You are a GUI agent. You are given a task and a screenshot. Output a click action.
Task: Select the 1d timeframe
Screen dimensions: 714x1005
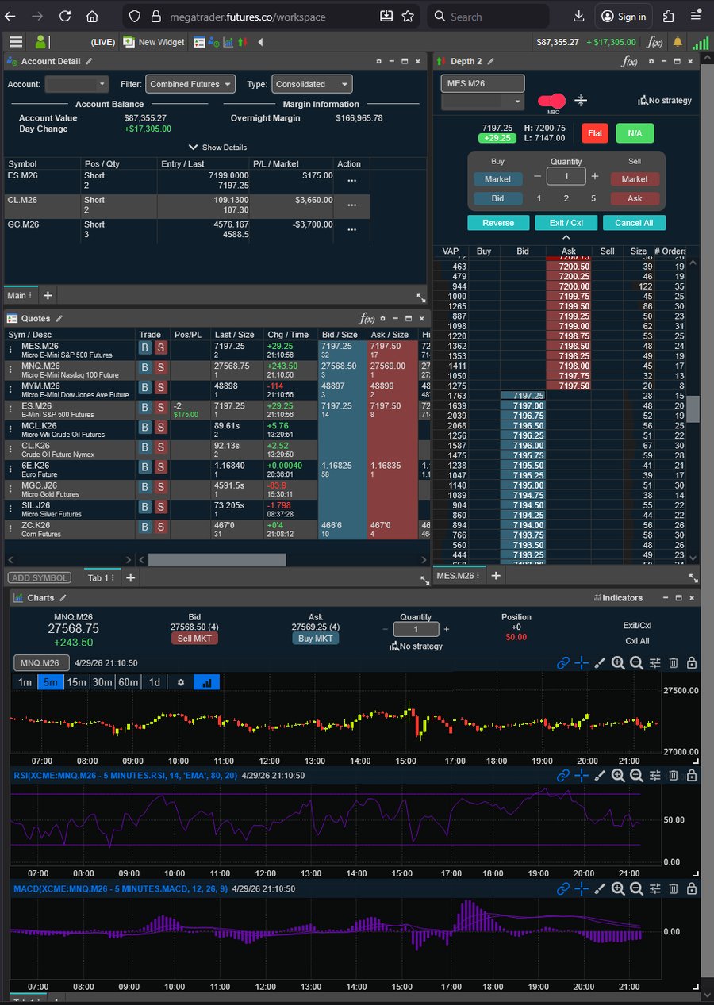(x=155, y=682)
